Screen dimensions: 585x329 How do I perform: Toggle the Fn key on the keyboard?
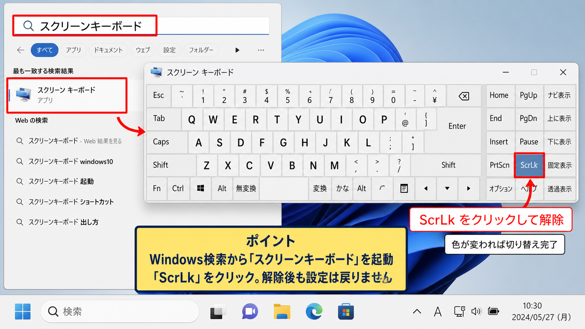[x=157, y=188]
